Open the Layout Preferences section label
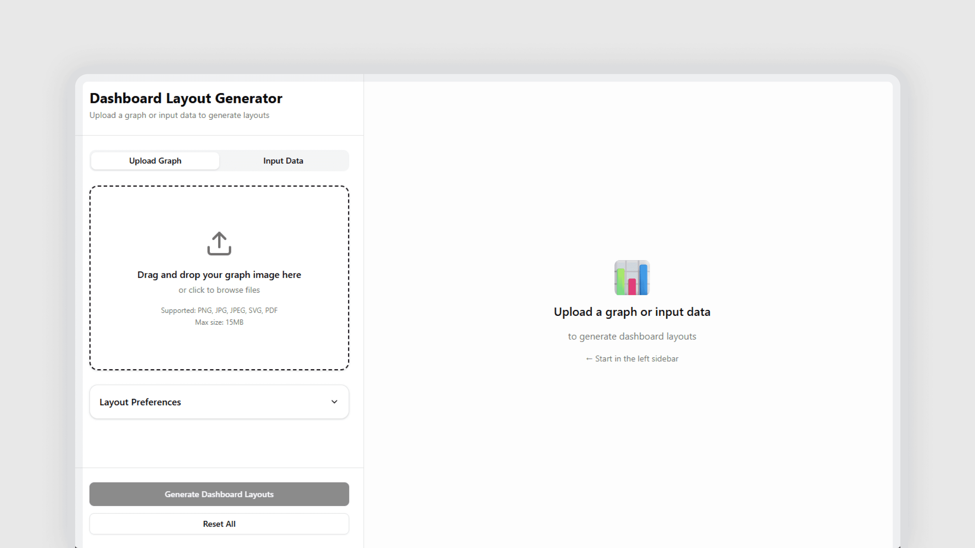The height and width of the screenshot is (548, 975). 140,402
